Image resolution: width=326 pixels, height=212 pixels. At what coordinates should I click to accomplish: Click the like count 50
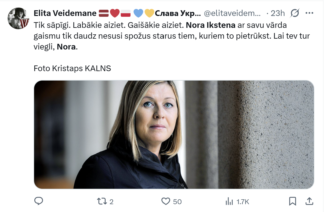(177, 201)
